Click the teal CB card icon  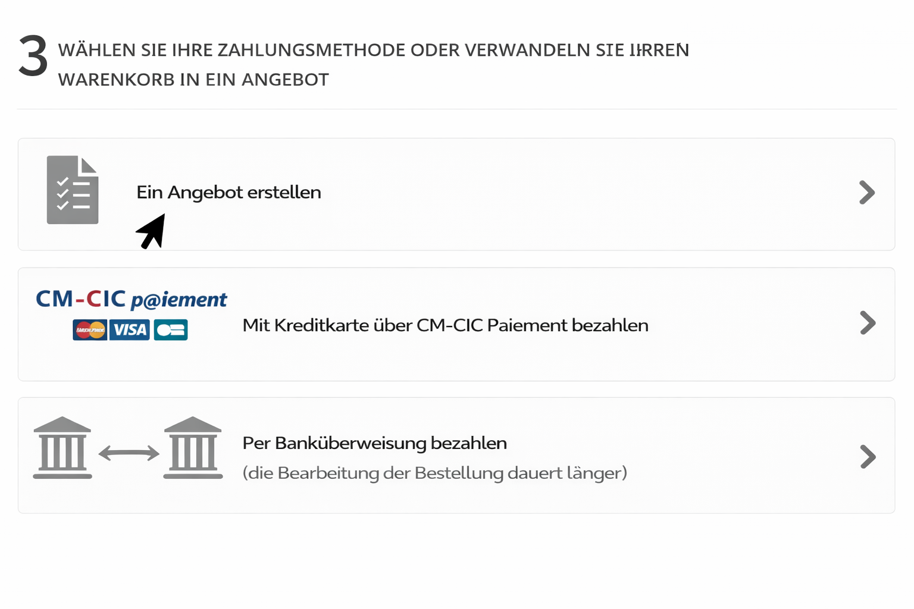(x=171, y=329)
